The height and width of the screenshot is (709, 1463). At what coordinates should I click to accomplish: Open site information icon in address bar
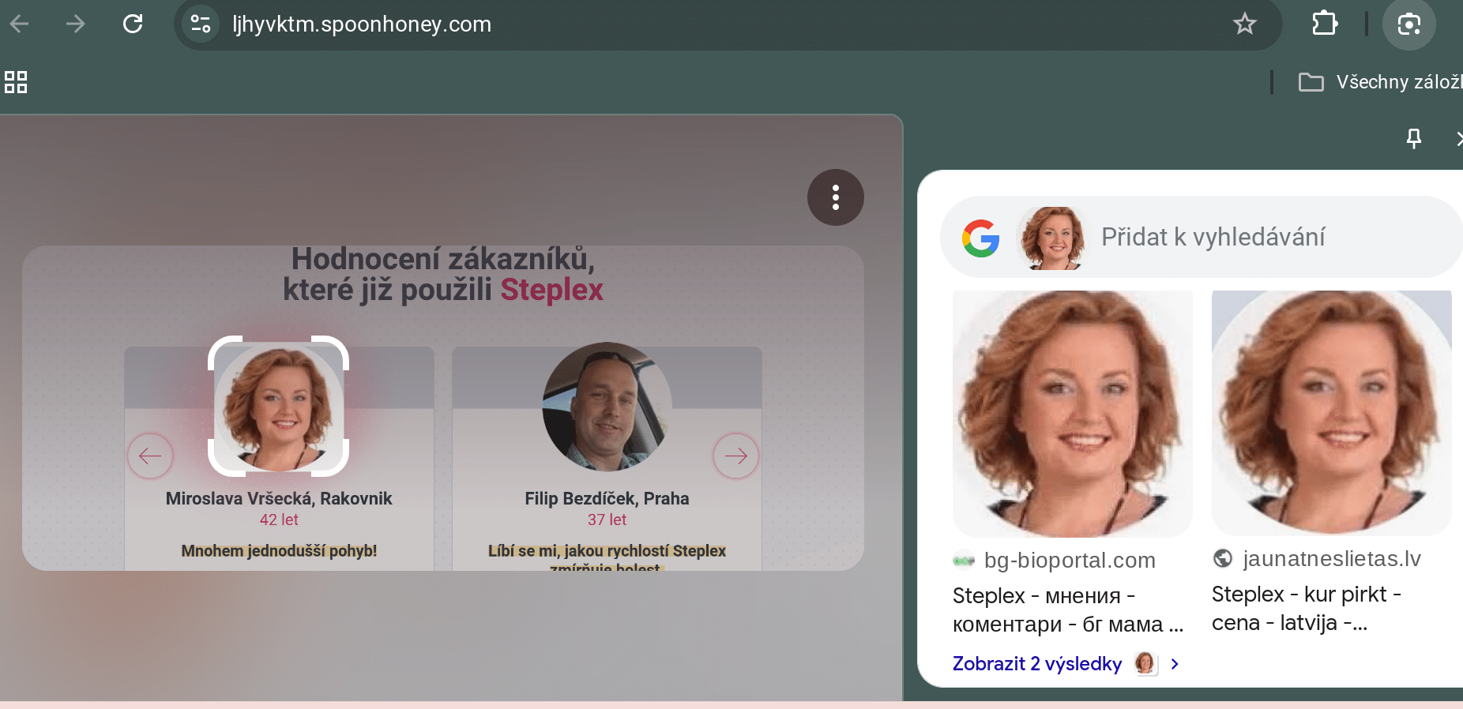(201, 24)
